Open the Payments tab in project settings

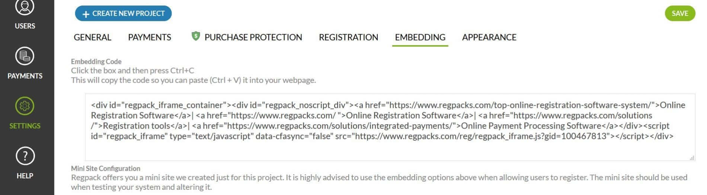pos(150,37)
